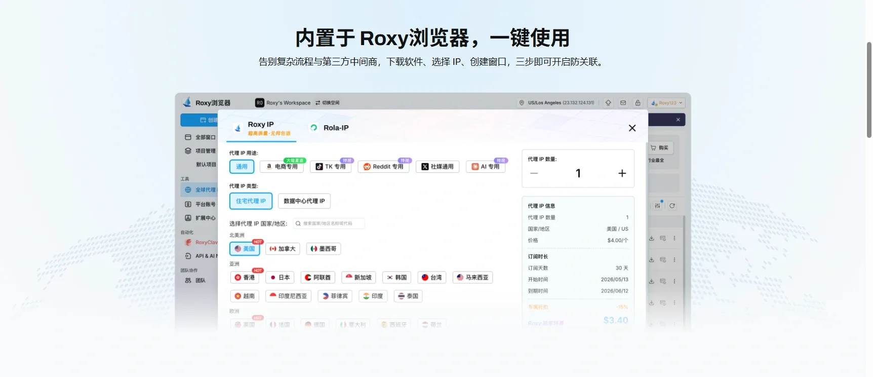873x377 pixels.
Task: Increase proxy IP quantity with plus
Action: point(622,173)
